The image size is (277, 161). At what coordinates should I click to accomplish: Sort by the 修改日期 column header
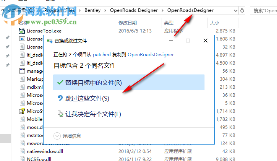click(128, 23)
